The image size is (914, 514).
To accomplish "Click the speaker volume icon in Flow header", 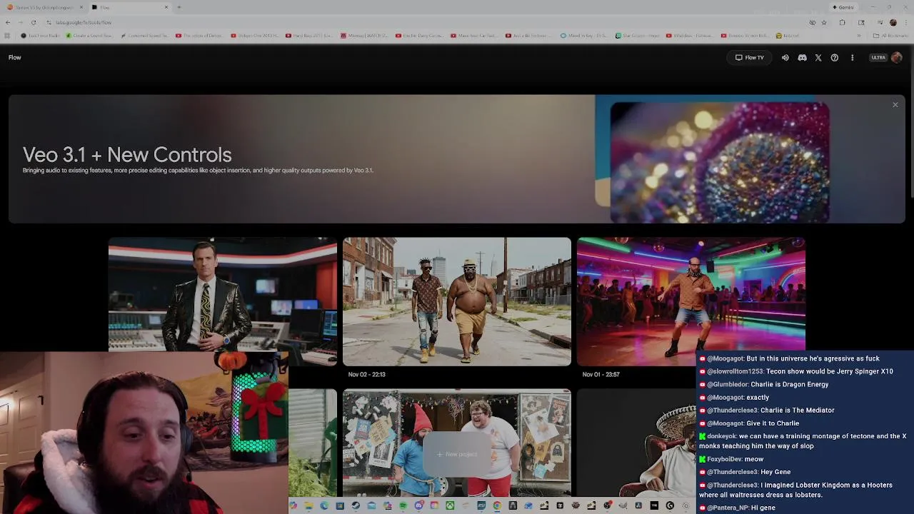I will click(785, 58).
